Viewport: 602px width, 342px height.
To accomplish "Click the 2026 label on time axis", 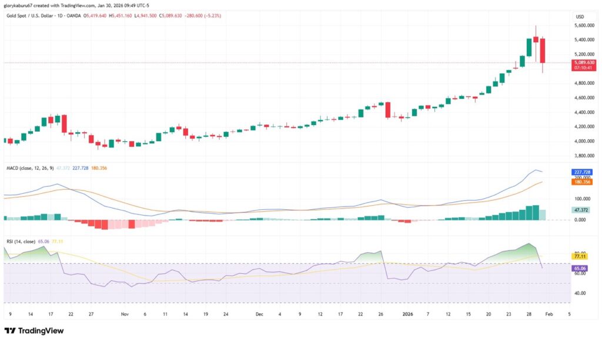I will [x=407, y=314].
